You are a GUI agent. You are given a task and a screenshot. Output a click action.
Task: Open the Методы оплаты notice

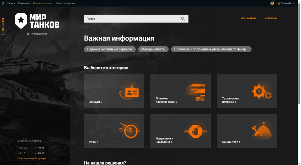click(x=153, y=49)
